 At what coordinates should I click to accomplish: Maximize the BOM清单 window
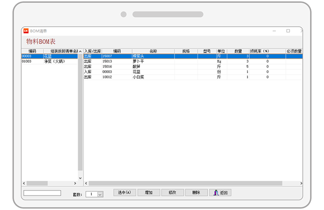click(288, 31)
